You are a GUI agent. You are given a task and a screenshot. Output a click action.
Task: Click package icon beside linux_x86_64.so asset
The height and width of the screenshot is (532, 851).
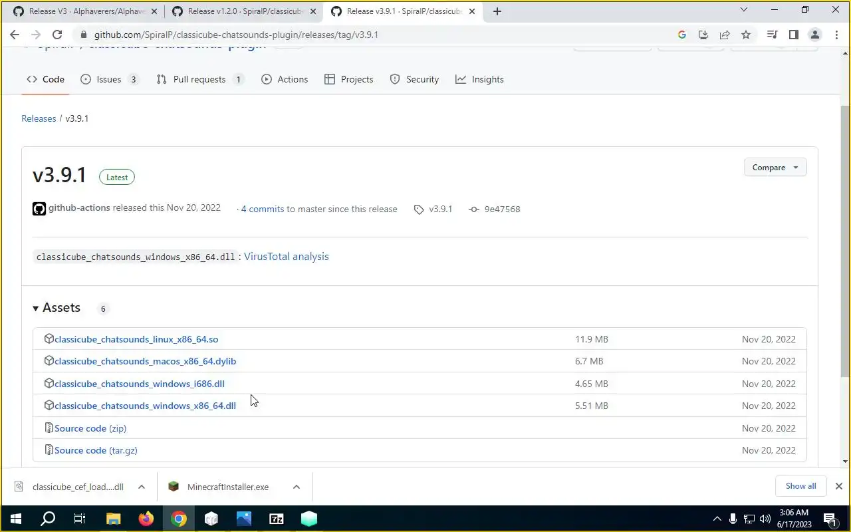49,338
